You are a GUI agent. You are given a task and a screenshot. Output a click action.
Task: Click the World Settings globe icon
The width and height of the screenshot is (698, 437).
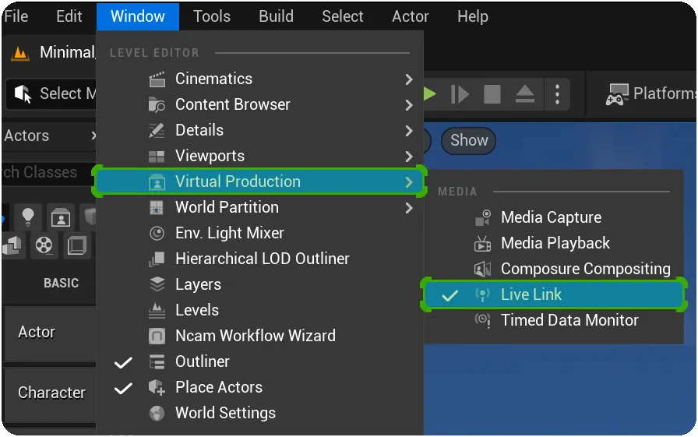click(x=157, y=413)
